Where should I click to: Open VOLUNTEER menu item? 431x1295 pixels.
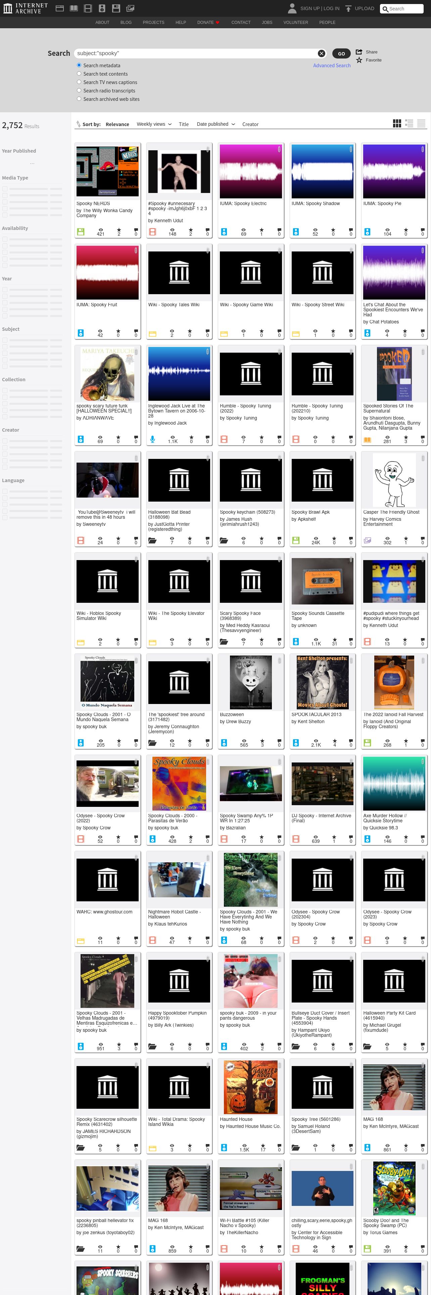coord(295,23)
